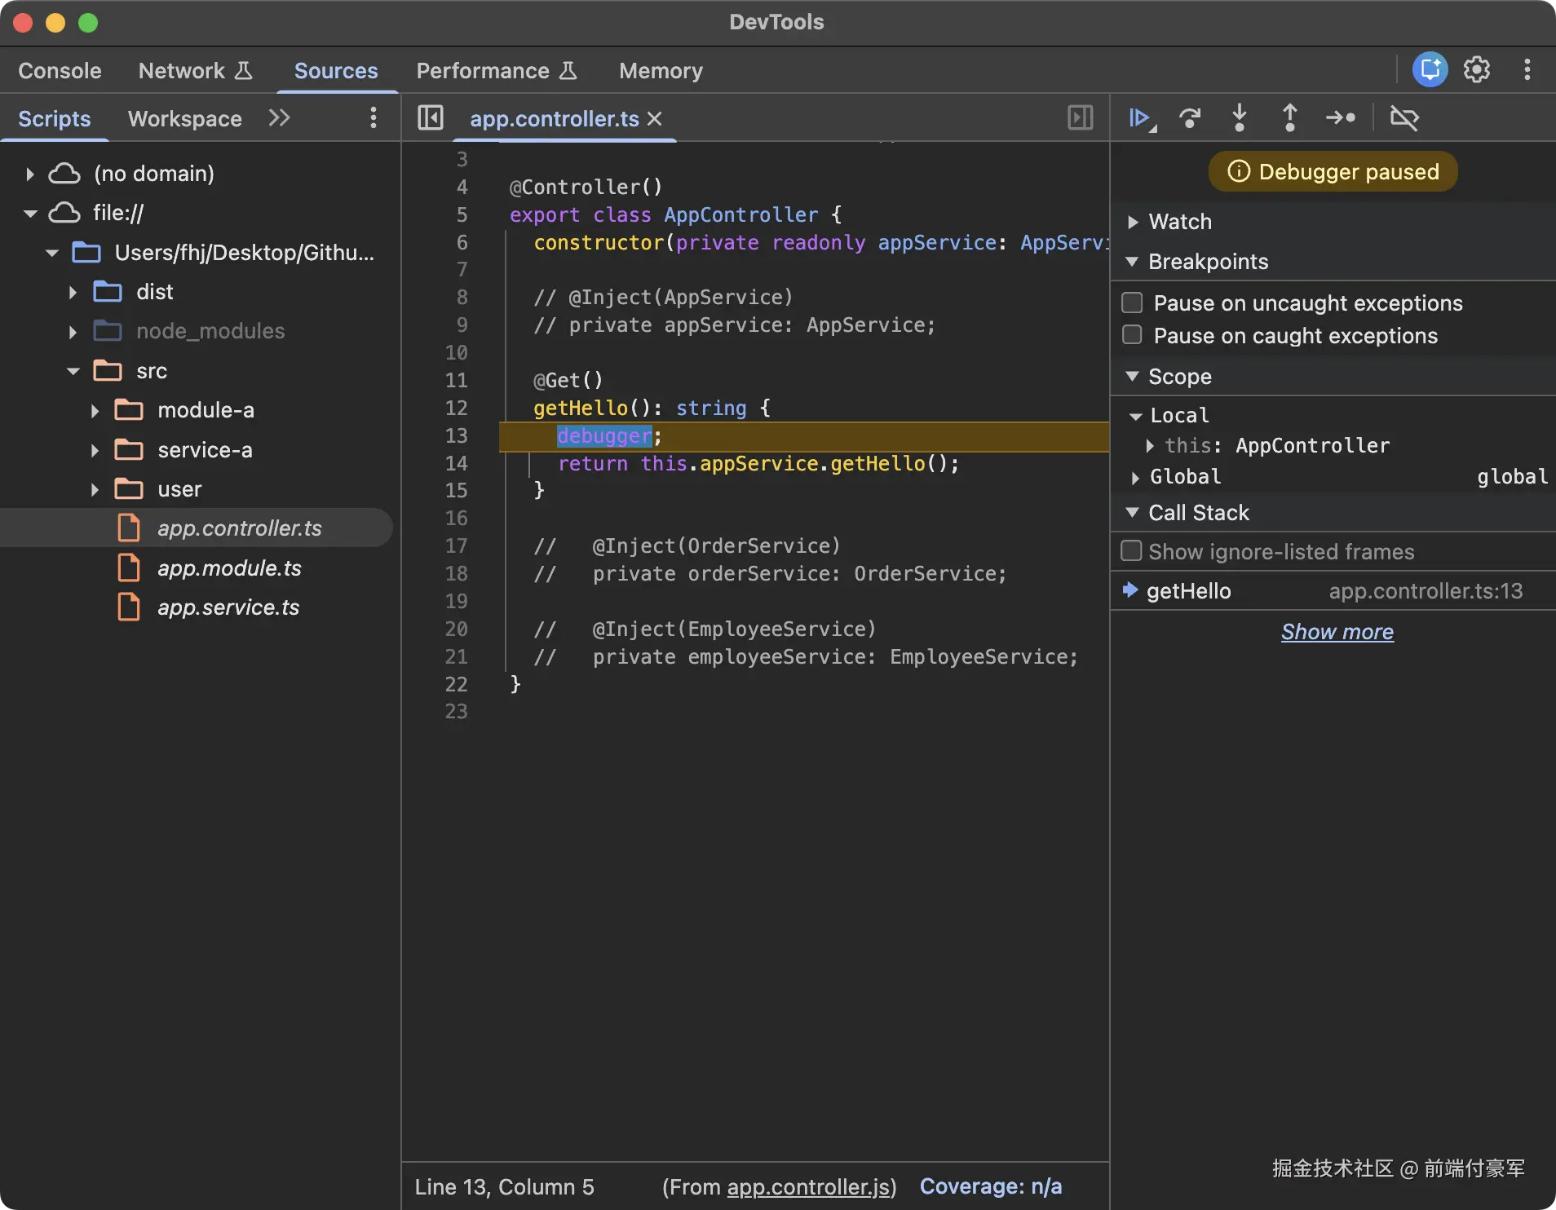Click the Step into function arrow icon
Viewport: 1556px width, 1210px height.
[x=1239, y=118]
